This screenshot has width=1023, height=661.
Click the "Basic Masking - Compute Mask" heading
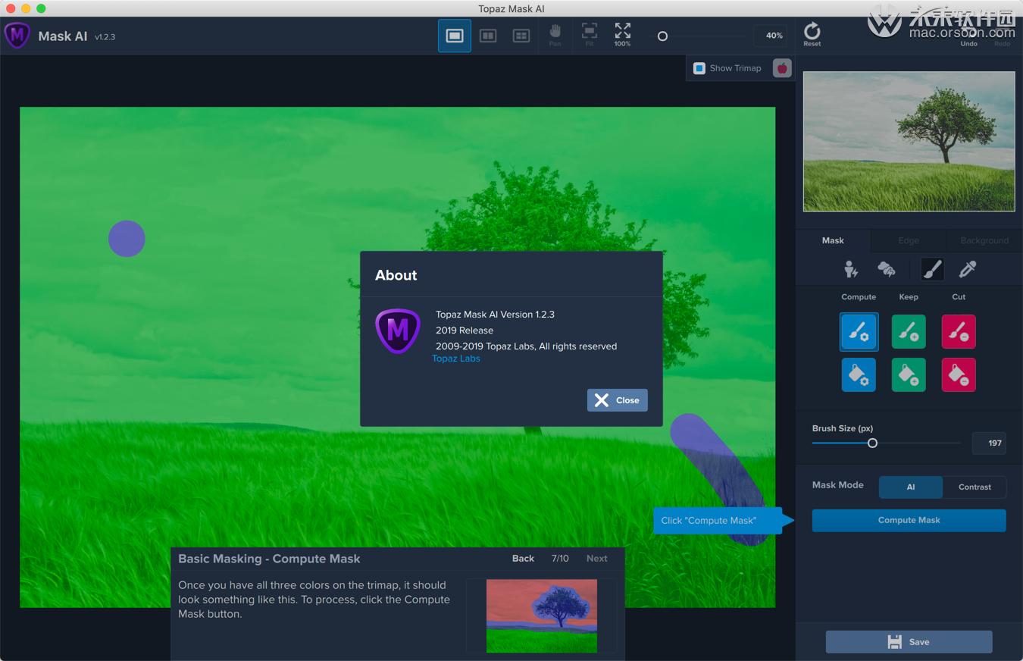point(269,559)
